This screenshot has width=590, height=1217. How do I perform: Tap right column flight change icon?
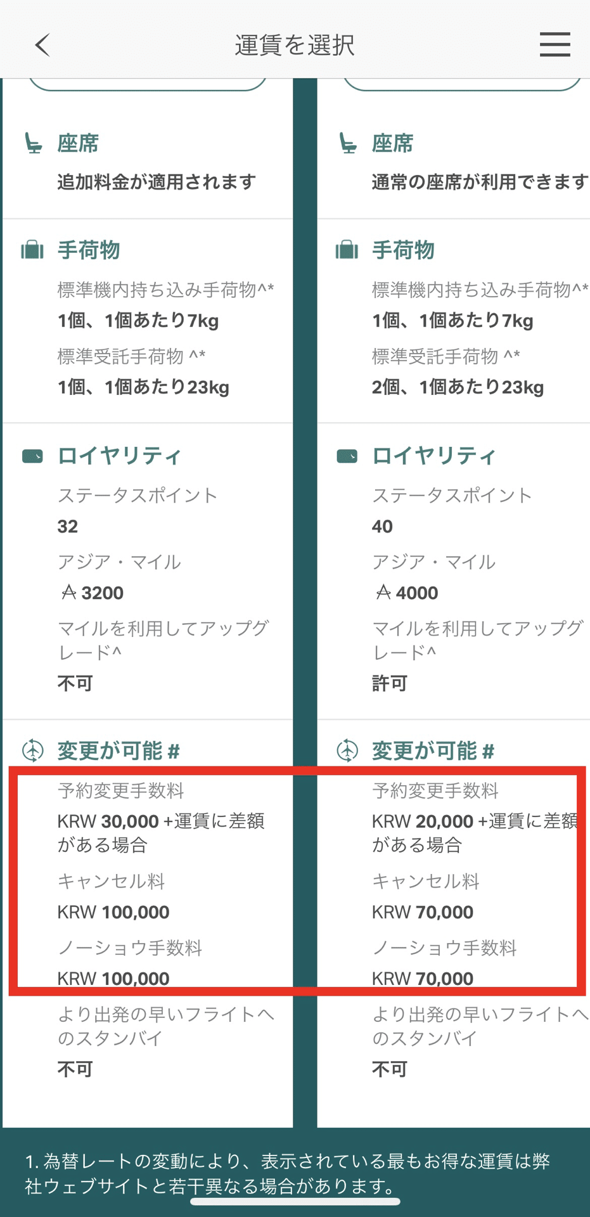click(347, 750)
